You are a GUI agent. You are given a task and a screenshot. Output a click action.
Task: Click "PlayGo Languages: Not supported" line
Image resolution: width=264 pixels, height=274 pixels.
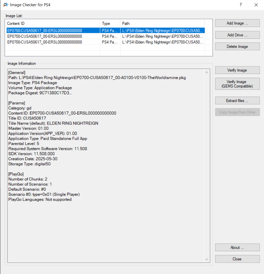click(40, 199)
